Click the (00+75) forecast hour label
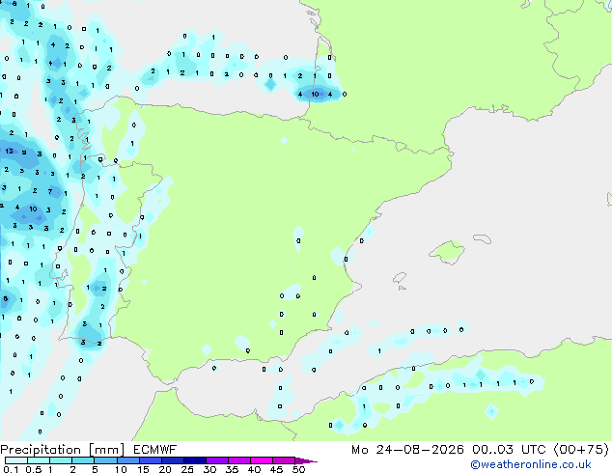This screenshot has height=473, width=612. [x=581, y=450]
